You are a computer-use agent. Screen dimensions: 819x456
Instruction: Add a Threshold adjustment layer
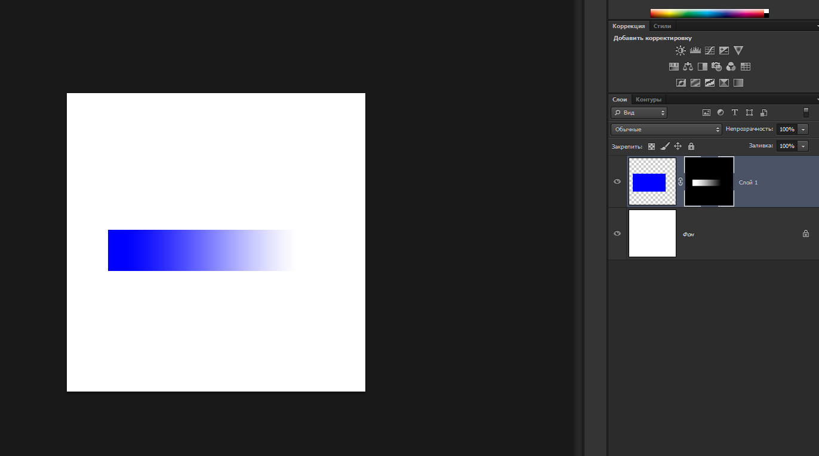click(710, 83)
